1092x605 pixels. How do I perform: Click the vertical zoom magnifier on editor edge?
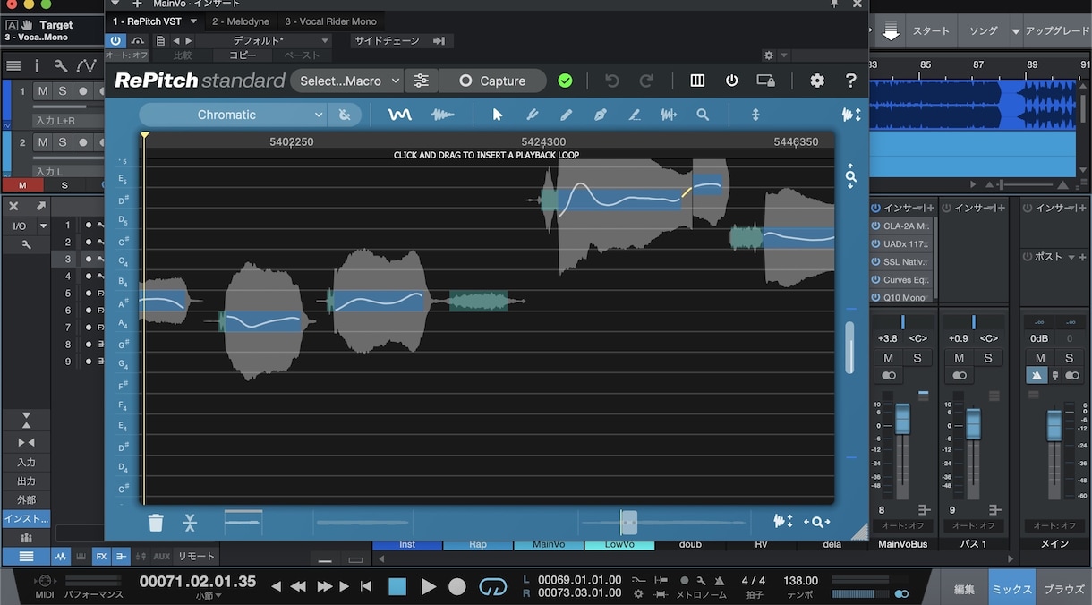pos(850,177)
